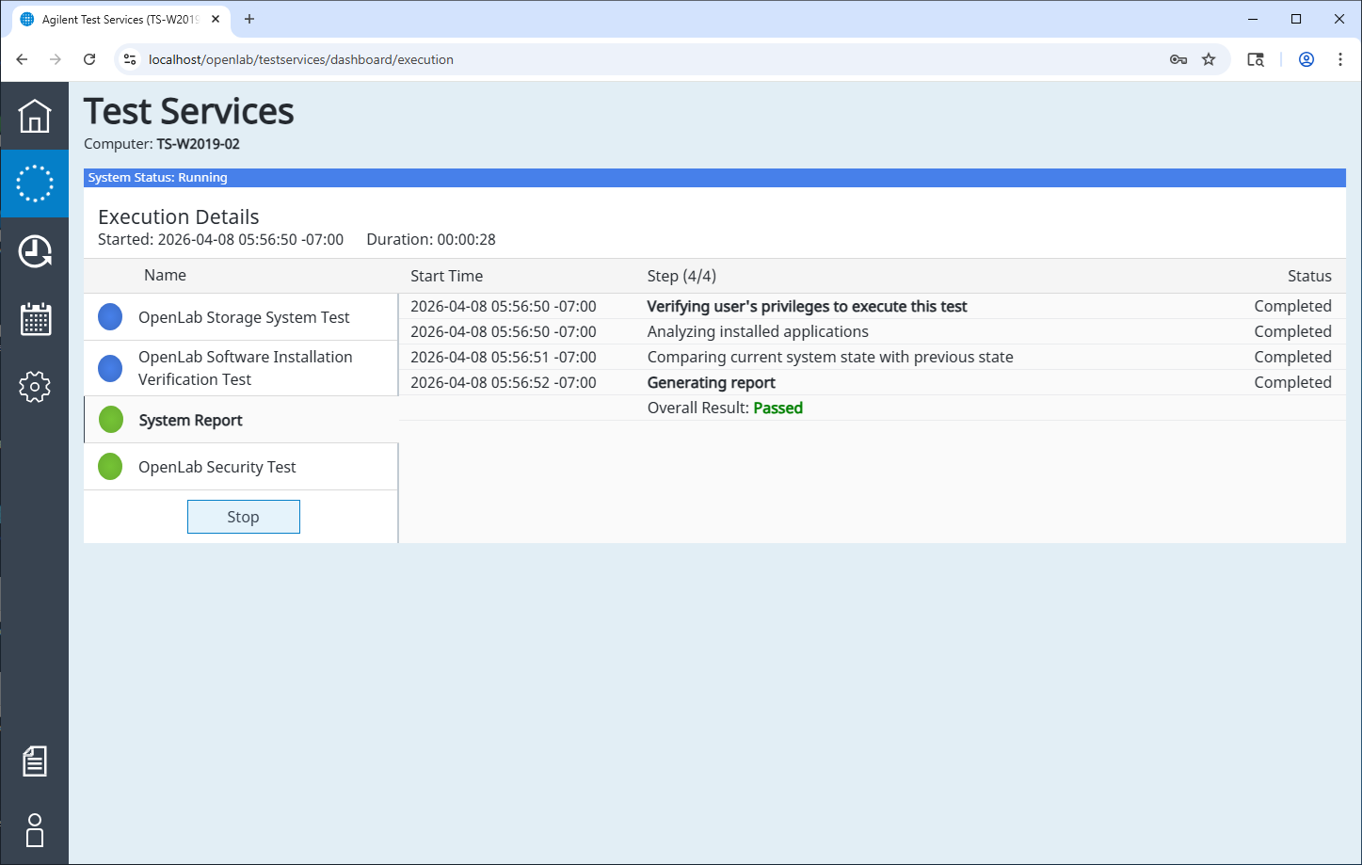
Task: Select the 'Generating report' step
Action: coord(712,382)
